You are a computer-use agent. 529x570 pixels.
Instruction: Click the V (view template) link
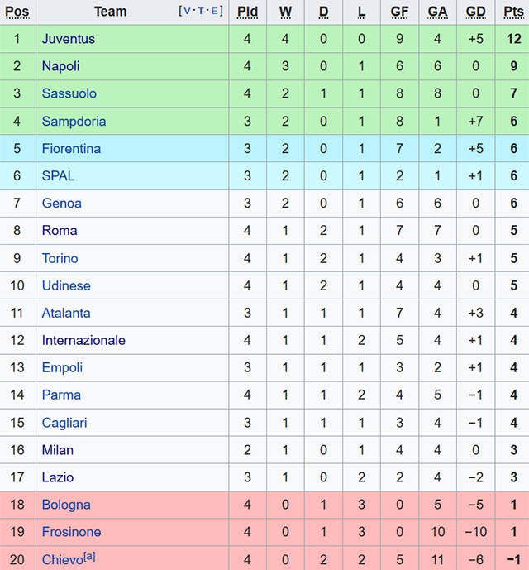188,11
